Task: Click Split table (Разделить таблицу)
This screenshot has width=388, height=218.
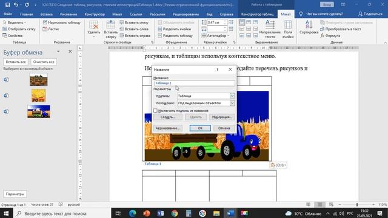Action: point(175,36)
